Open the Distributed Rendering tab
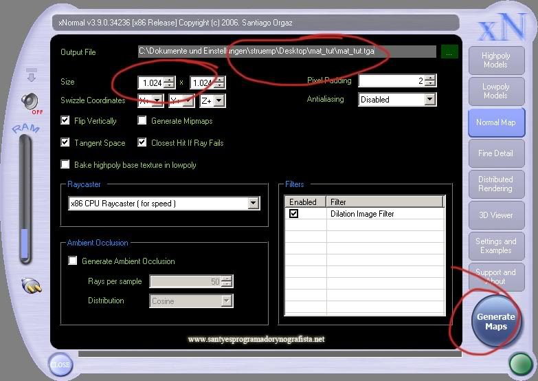Viewport: 538px width, 381px height. (496, 184)
